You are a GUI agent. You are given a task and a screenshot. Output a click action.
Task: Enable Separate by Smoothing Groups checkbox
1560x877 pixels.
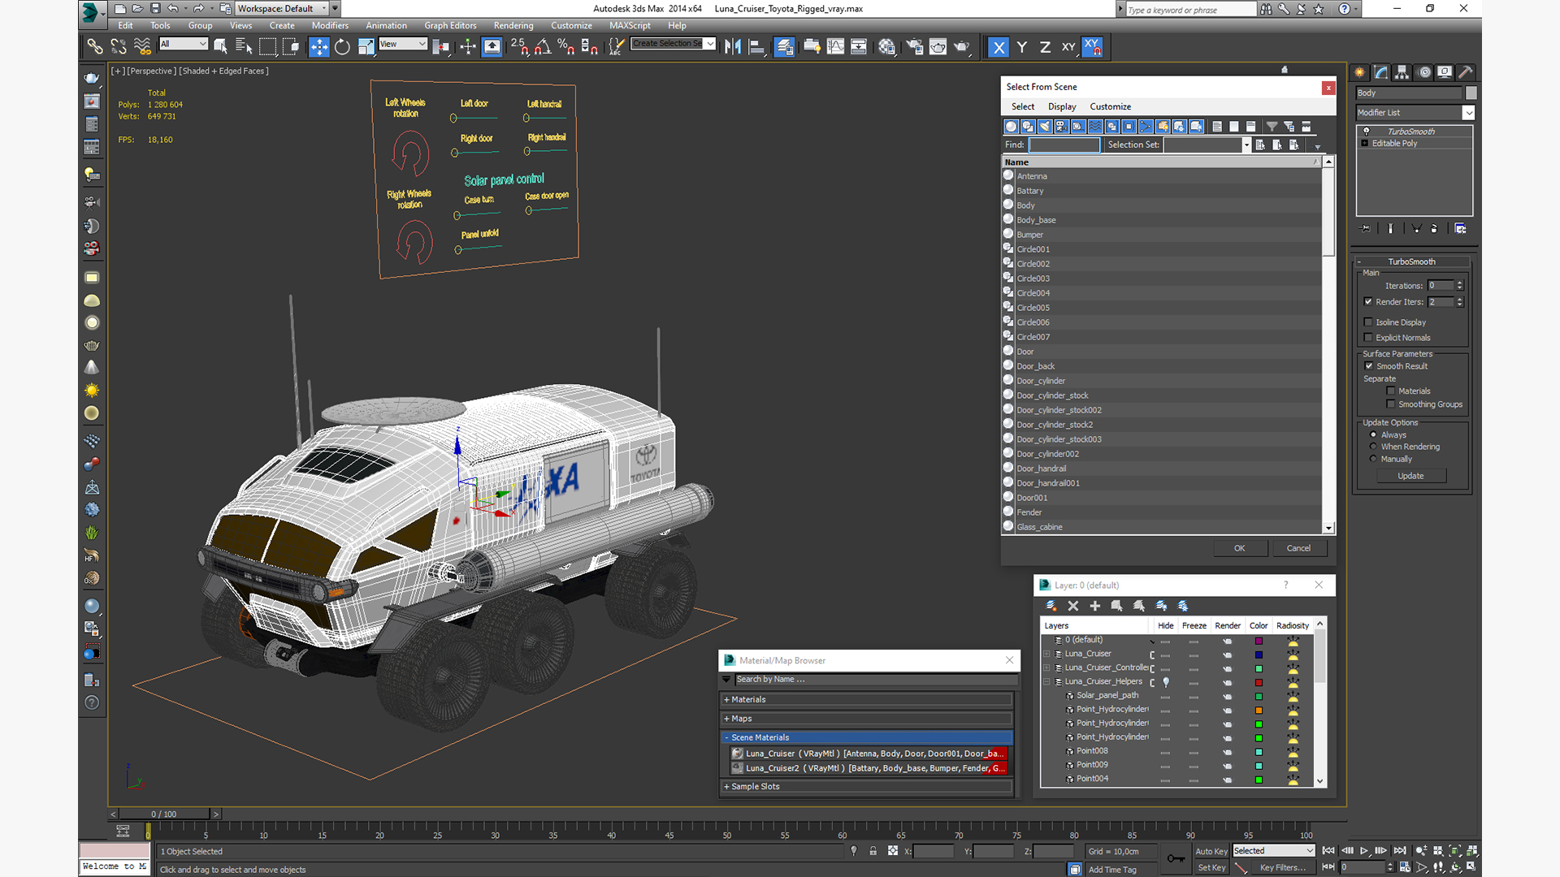point(1391,404)
